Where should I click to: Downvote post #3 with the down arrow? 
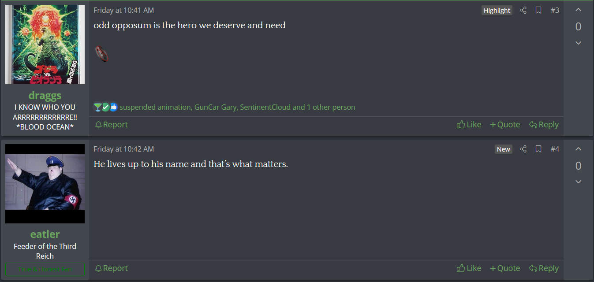tap(579, 43)
